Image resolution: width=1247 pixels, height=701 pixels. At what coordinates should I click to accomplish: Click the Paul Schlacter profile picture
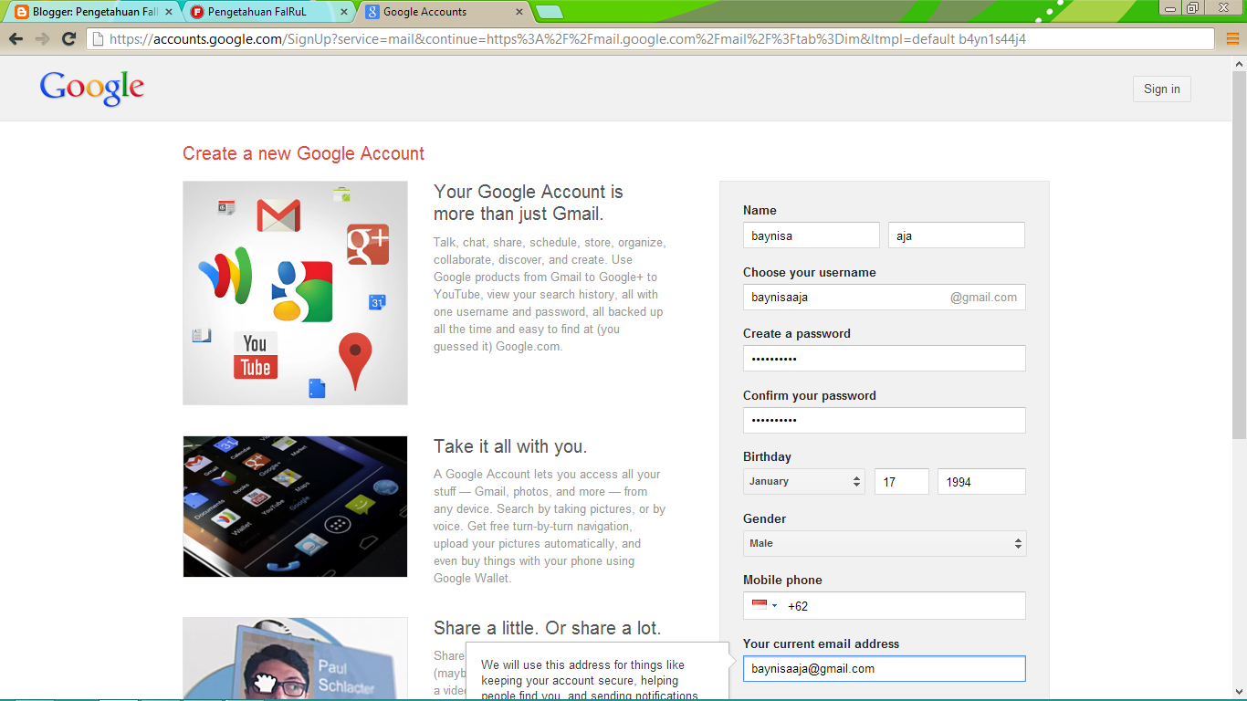click(295, 659)
